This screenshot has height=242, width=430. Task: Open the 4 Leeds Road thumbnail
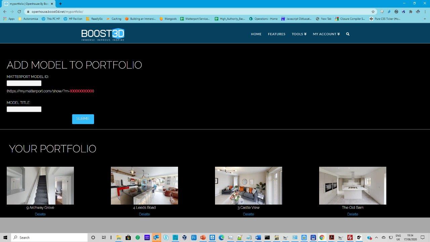(x=144, y=186)
